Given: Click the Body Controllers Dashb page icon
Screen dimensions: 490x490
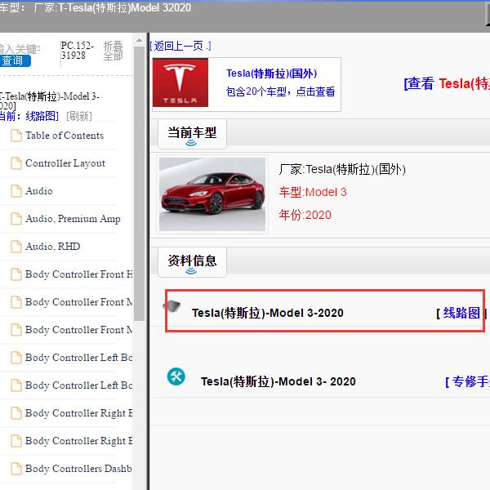Looking at the screenshot, I should pos(16,469).
